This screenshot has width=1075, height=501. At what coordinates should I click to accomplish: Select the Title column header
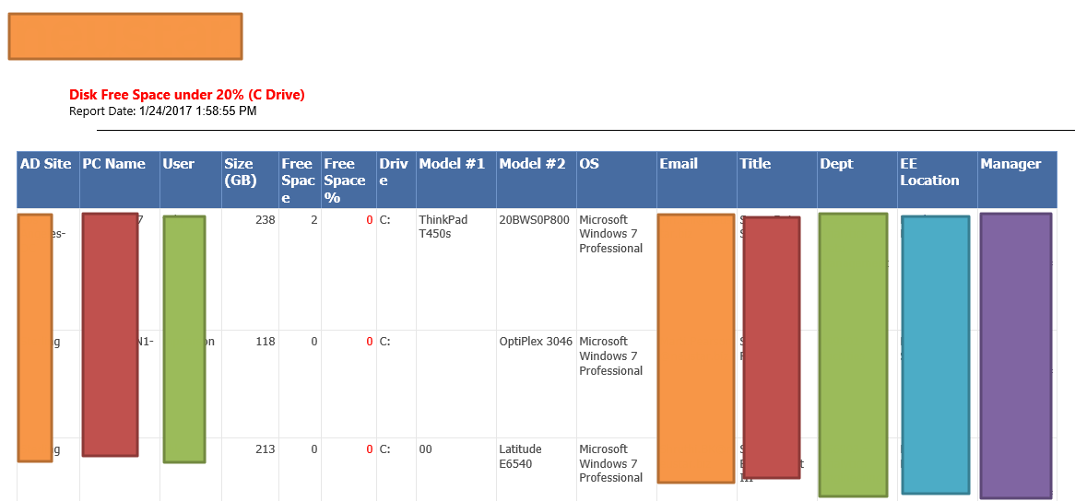(x=755, y=165)
